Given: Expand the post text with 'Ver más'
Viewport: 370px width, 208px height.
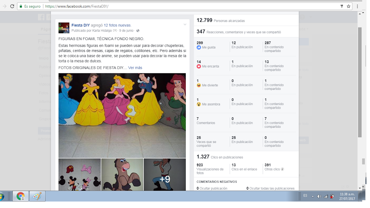Looking at the screenshot, I should coord(135,68).
